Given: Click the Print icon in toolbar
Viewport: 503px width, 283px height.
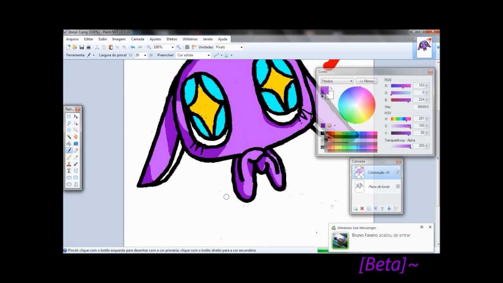Looking at the screenshot, I should coord(88,47).
